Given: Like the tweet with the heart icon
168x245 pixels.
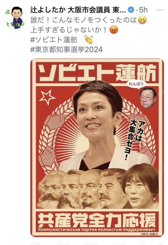Looking at the screenshot, I should (87, 244).
